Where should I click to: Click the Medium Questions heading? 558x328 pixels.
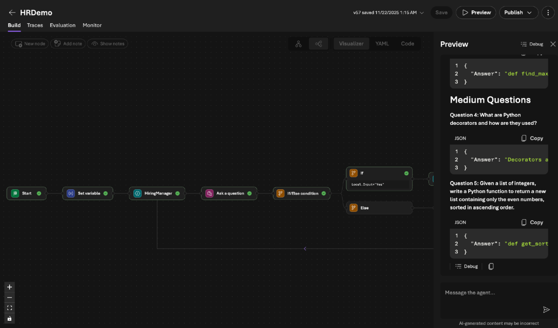(490, 100)
